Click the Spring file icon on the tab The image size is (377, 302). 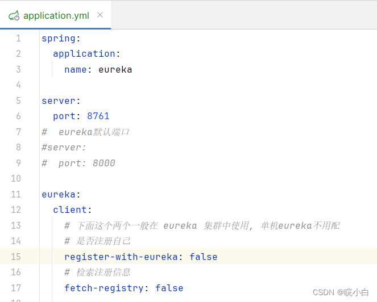point(14,15)
